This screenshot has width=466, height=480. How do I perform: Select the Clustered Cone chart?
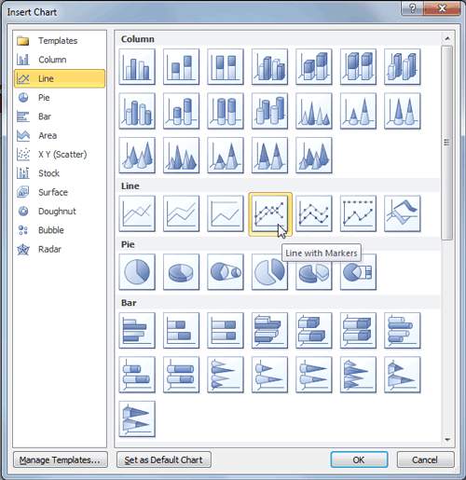click(314, 111)
